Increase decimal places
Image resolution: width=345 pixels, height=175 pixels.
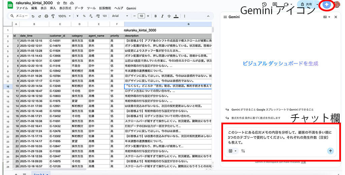click(x=98, y=16)
